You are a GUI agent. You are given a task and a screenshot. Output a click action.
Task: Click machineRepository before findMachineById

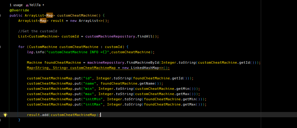(x=106, y=62)
